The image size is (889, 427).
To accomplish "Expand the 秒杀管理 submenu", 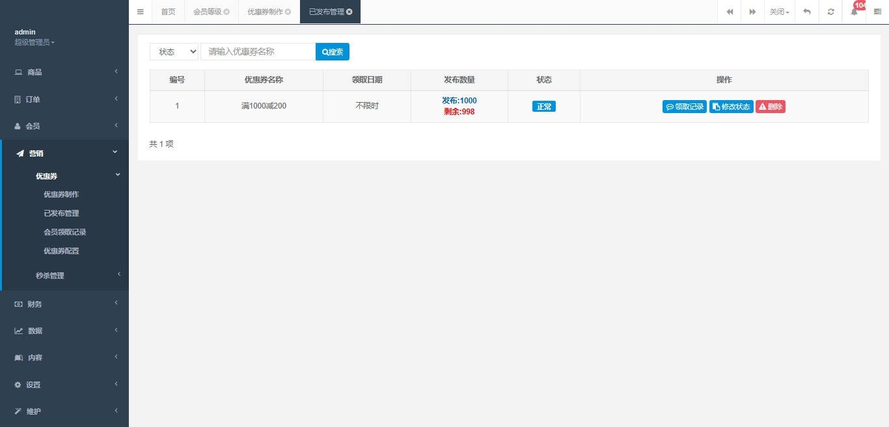I will (x=64, y=276).
